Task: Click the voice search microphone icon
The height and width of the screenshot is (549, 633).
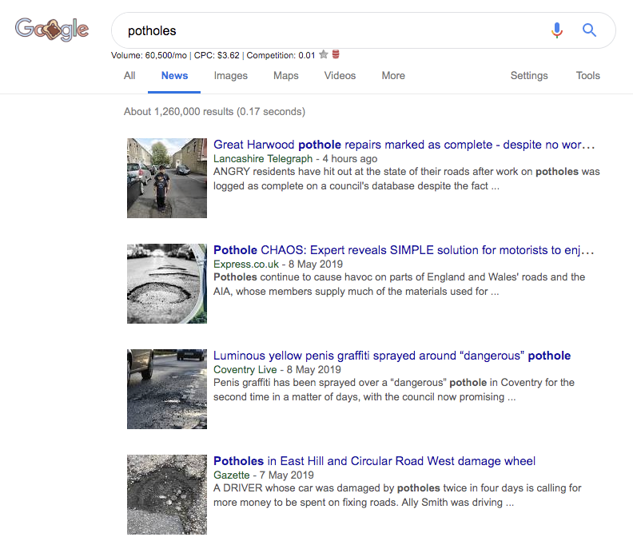Action: pos(557,30)
